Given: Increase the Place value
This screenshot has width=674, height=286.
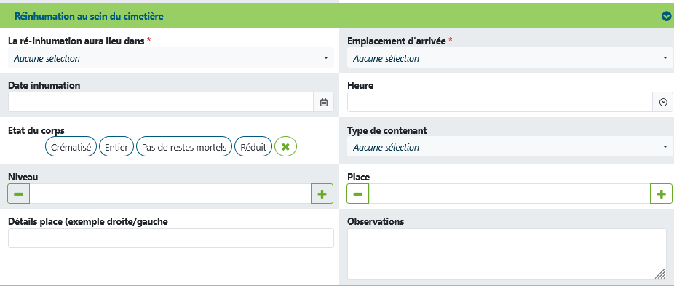Looking at the screenshot, I should click(x=661, y=194).
